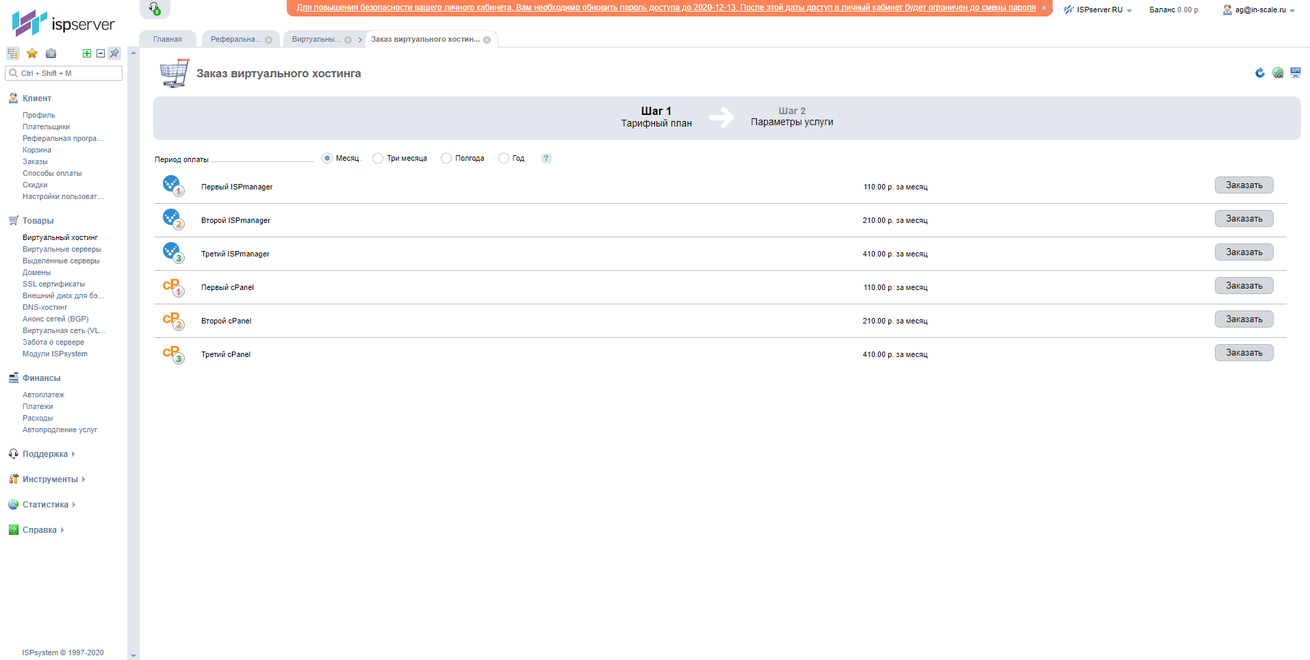
Task: Open SSL сертификаты in the sidebar
Action: [x=53, y=285]
